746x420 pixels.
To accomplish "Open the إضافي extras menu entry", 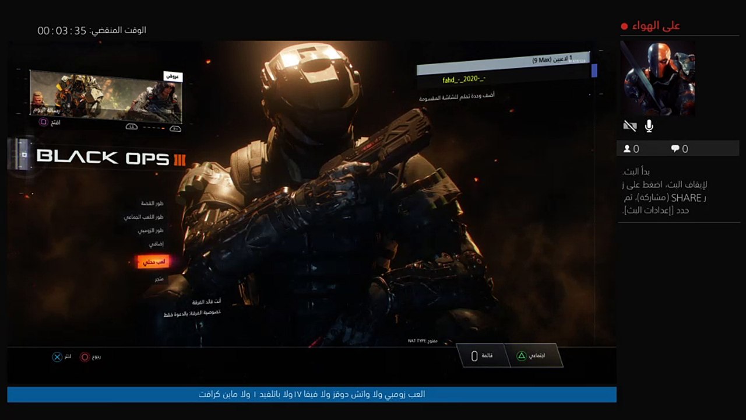I will click(156, 243).
